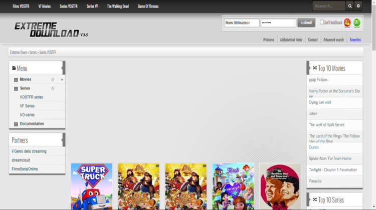Open the Super Truck poster thumbnail
The width and height of the screenshot is (376, 210).
pos(92,186)
